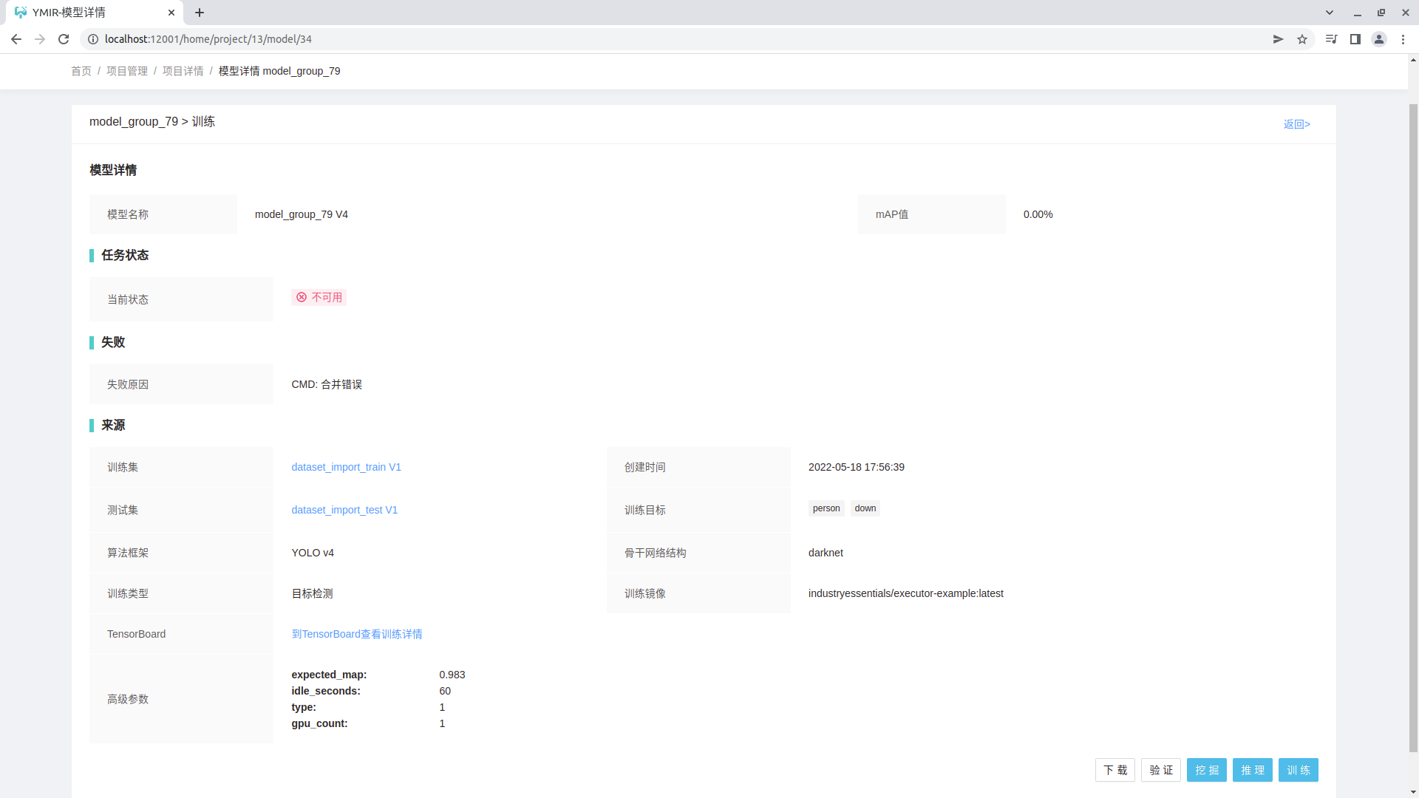Click the send-to-your-devices arrow icon
This screenshot has height=798, width=1419.
(x=1279, y=39)
